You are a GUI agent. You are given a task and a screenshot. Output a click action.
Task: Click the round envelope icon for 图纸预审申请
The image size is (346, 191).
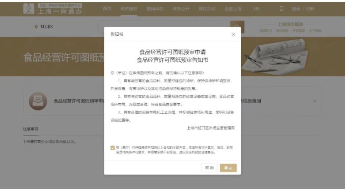pos(38,101)
